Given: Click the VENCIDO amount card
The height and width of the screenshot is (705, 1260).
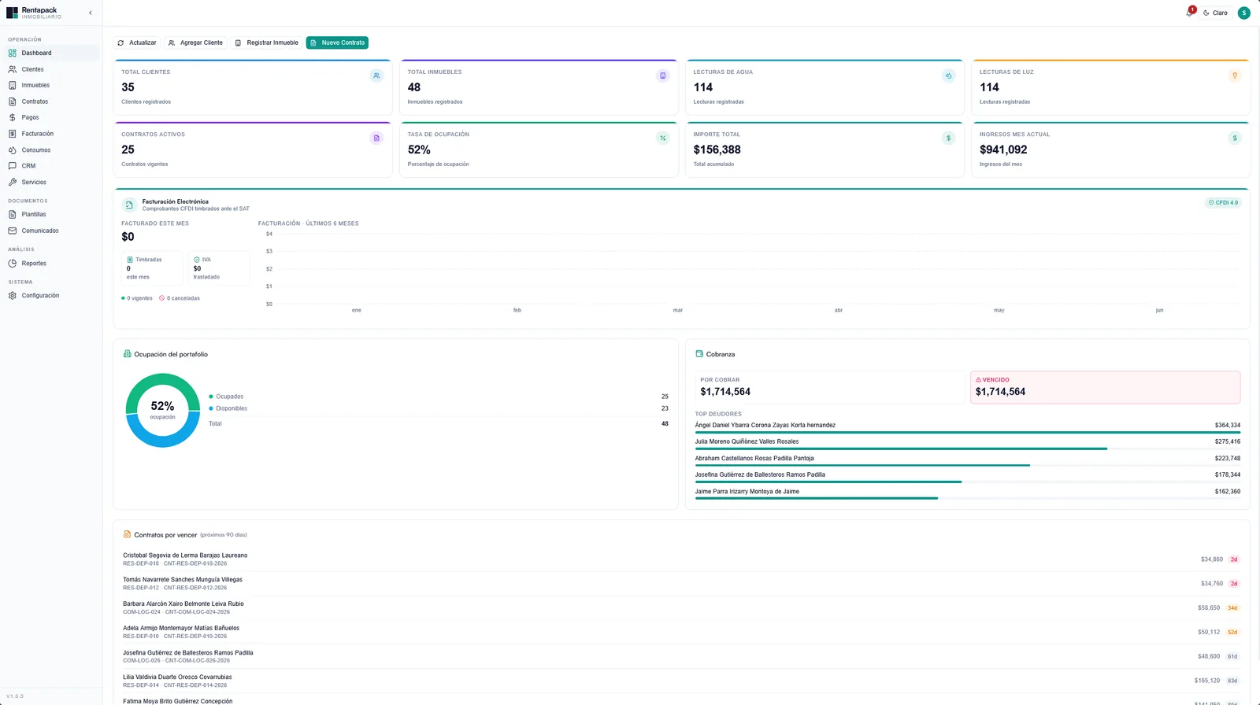Looking at the screenshot, I should [x=1105, y=387].
